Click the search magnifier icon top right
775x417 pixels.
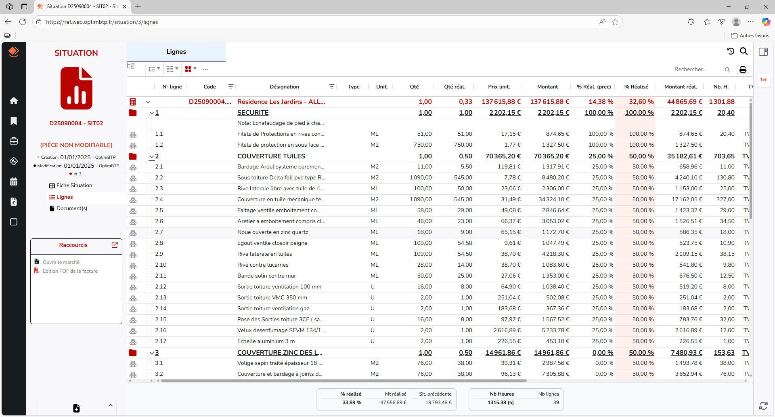pyautogui.click(x=744, y=51)
